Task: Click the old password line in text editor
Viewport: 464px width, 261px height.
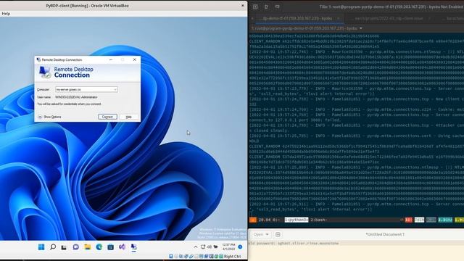Action: coord(294,244)
